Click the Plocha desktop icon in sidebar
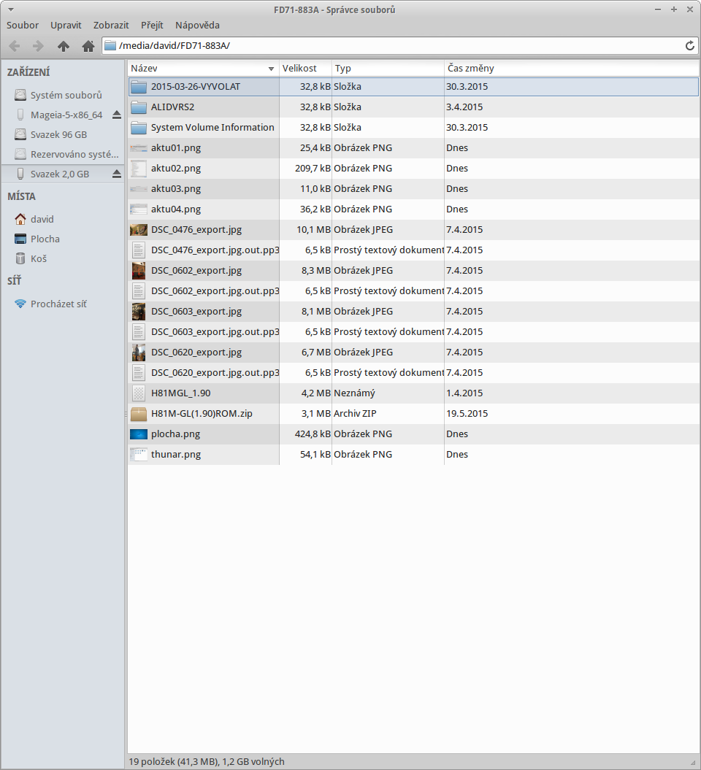 pyautogui.click(x=20, y=239)
